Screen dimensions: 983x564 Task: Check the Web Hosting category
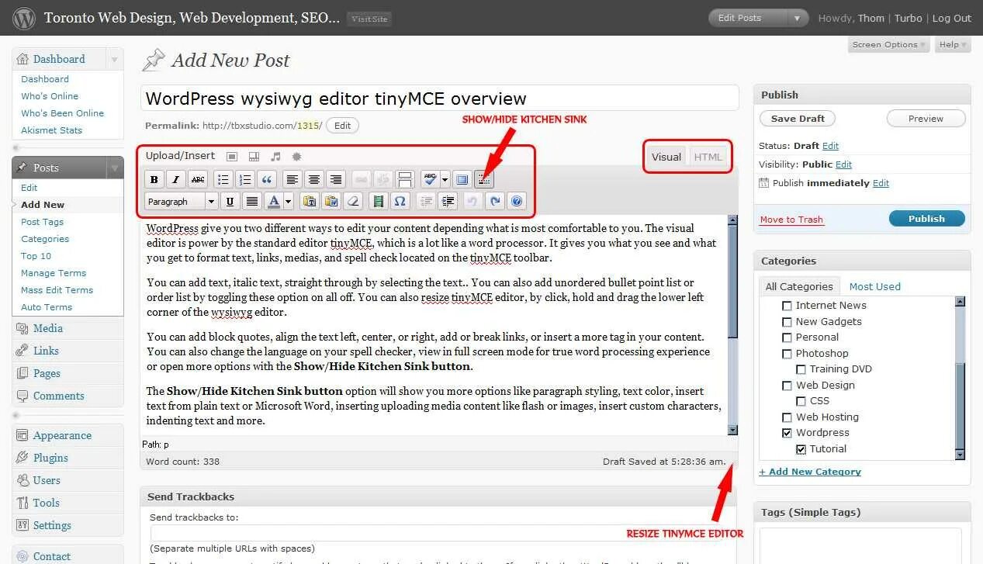coord(787,417)
